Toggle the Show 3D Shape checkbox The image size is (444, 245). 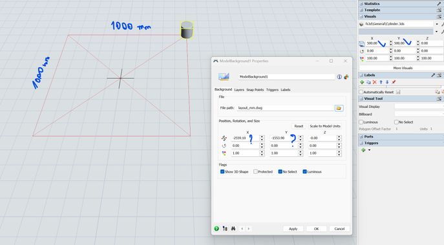tap(222, 172)
